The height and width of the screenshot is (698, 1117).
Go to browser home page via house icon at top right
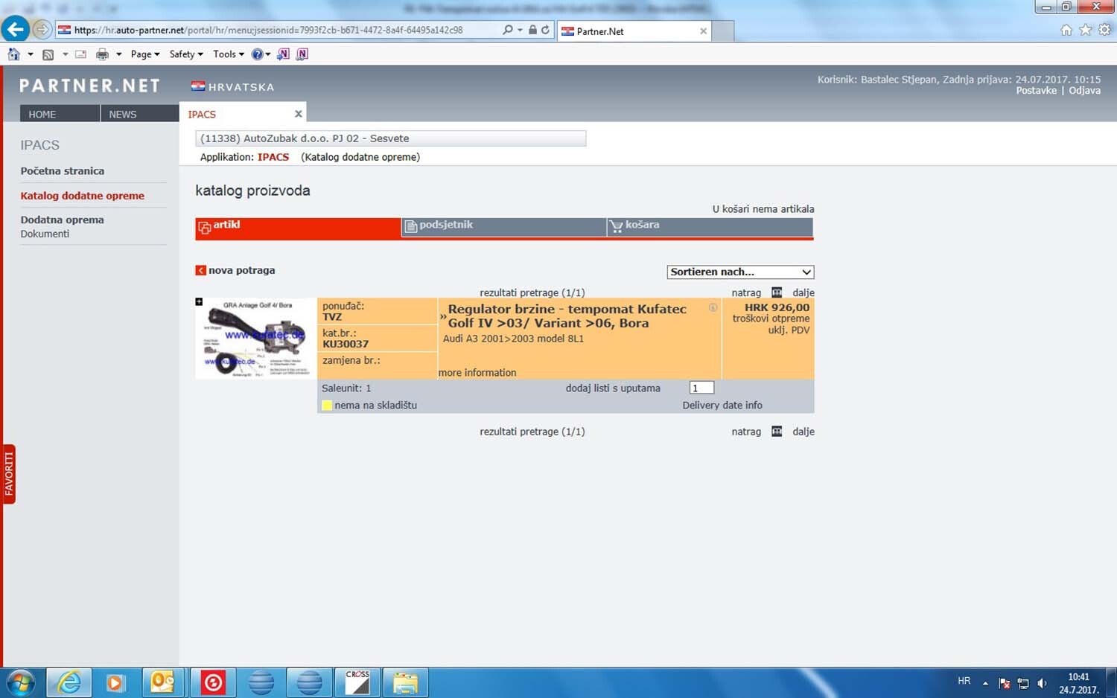click(1066, 30)
